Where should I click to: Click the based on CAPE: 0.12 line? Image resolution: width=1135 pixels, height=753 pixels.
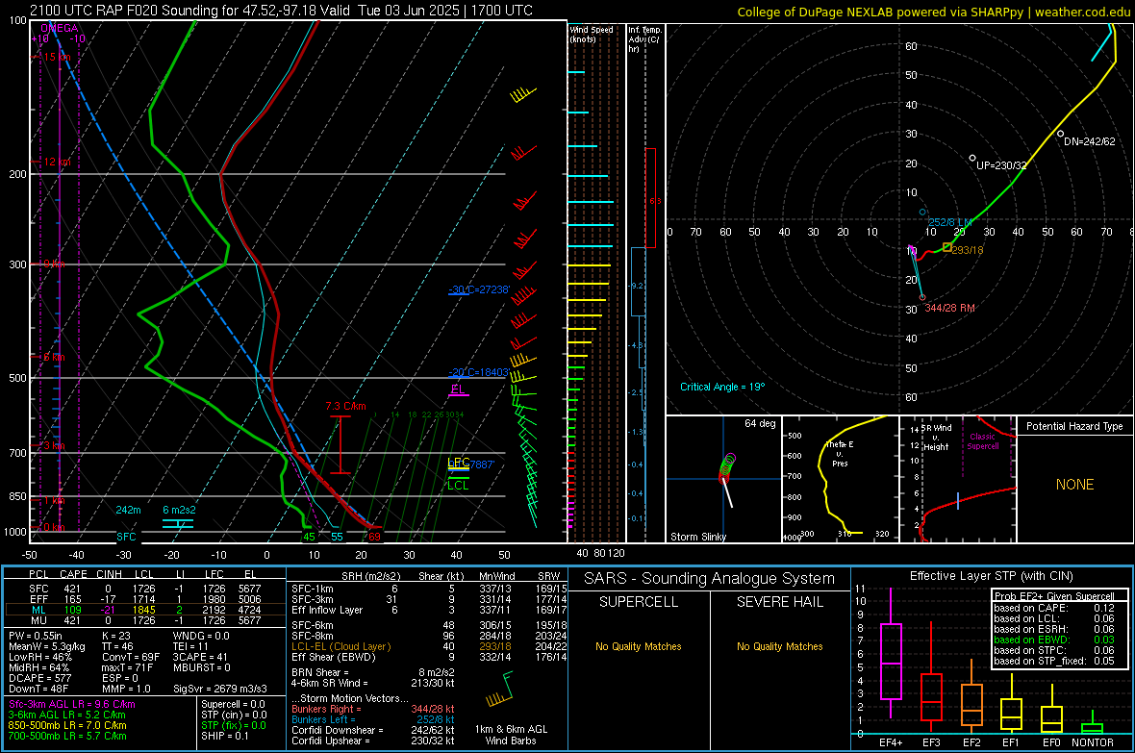(1054, 608)
